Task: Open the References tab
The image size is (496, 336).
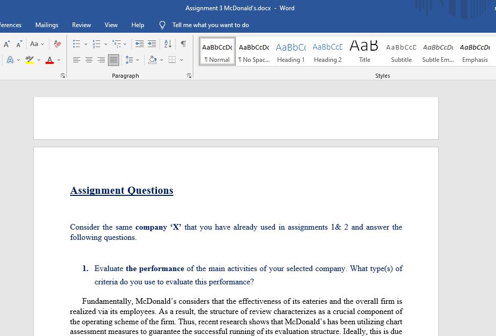Action: click(11, 25)
